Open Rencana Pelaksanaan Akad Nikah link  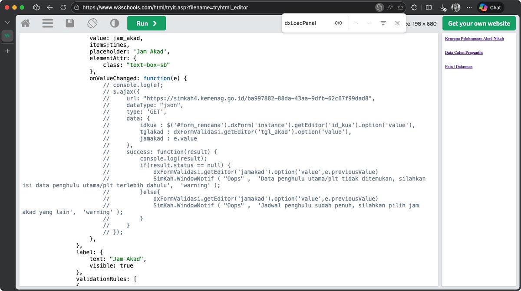[x=475, y=39]
